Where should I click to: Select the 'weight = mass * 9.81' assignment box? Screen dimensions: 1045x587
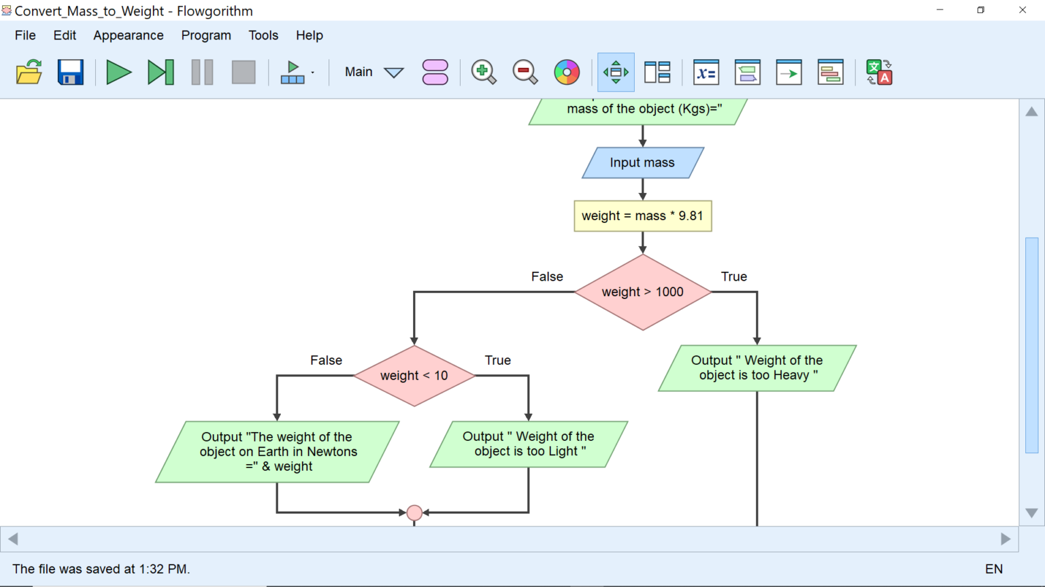643,216
